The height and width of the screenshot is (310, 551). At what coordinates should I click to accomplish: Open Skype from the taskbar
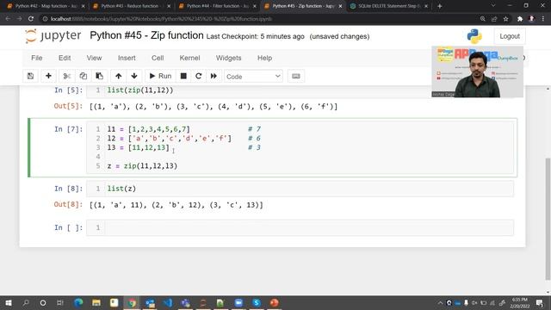257,302
